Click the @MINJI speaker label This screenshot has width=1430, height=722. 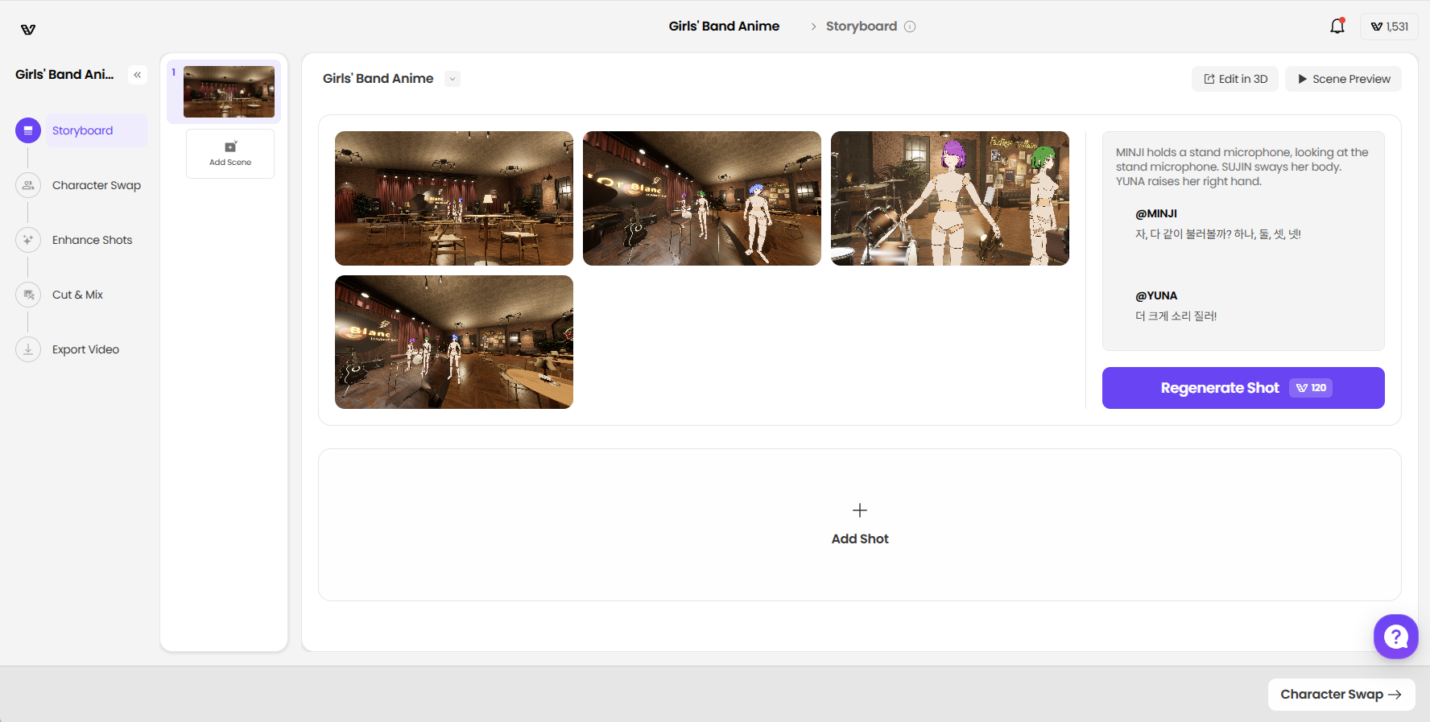tap(1156, 213)
